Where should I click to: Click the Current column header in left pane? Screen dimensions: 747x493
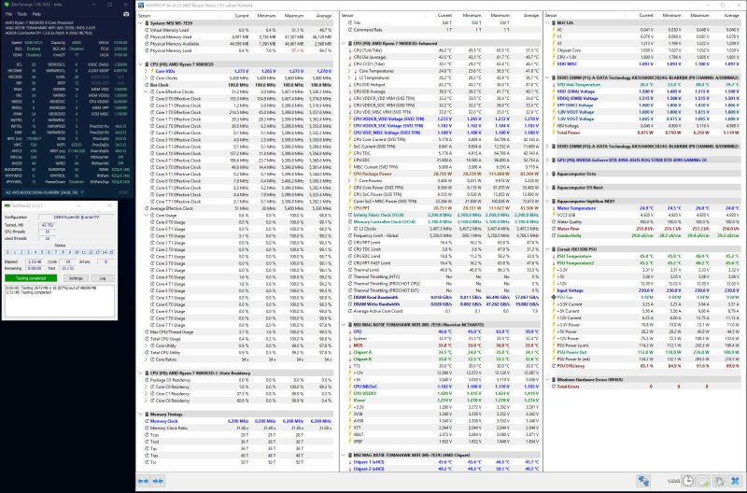(242, 16)
